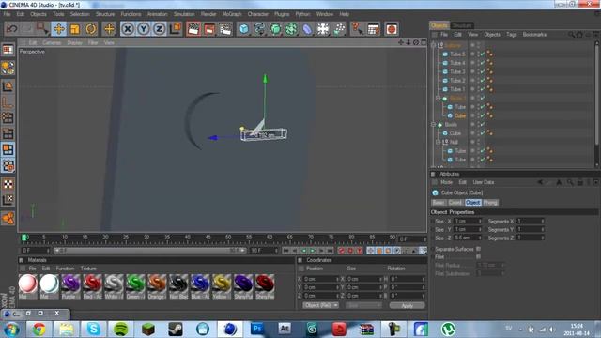Open the spline objects icon
This screenshot has width=601, height=338.
[x=259, y=29]
